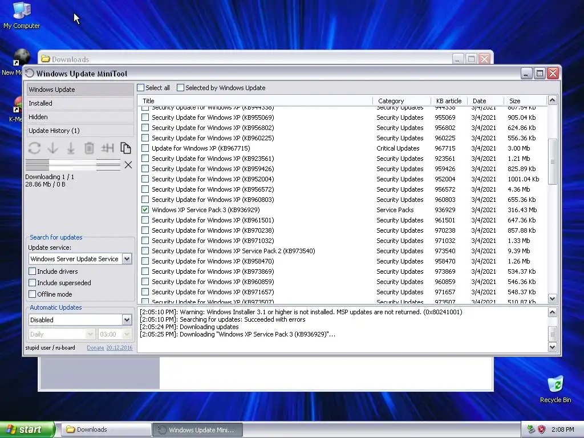
Task: Click the taskbar clock 2:08 PM
Action: point(562,429)
